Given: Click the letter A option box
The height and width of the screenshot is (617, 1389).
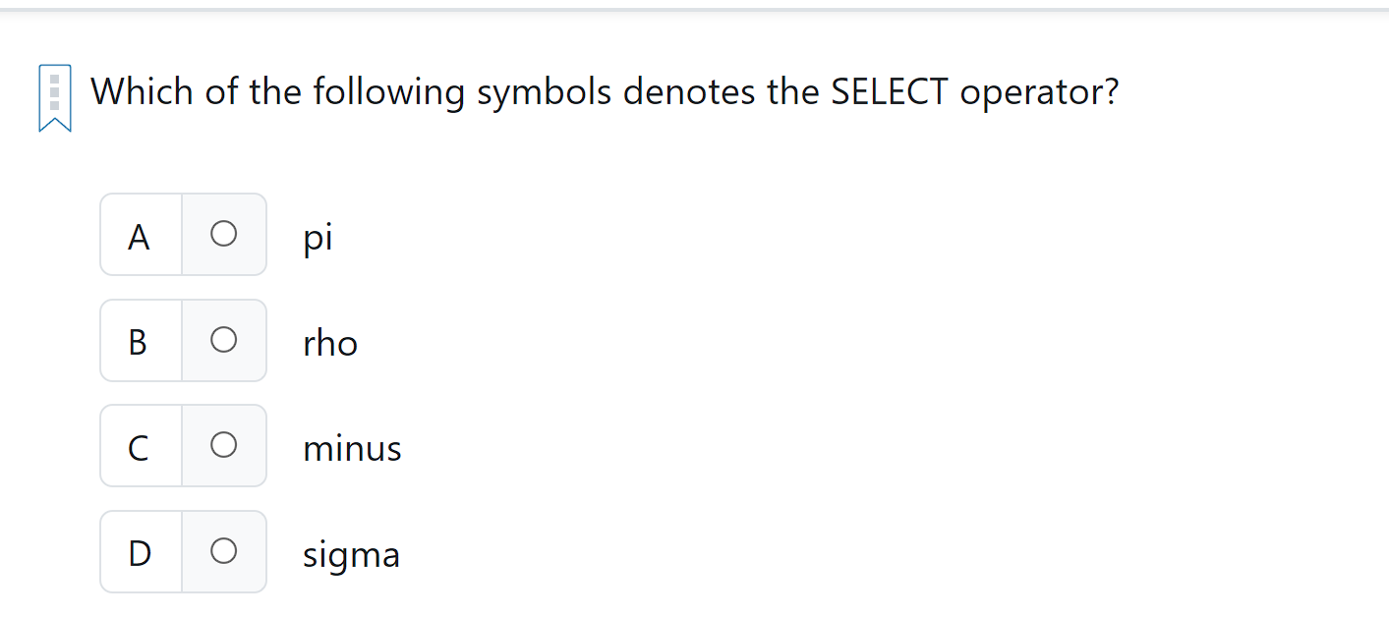Looking at the screenshot, I should (140, 235).
